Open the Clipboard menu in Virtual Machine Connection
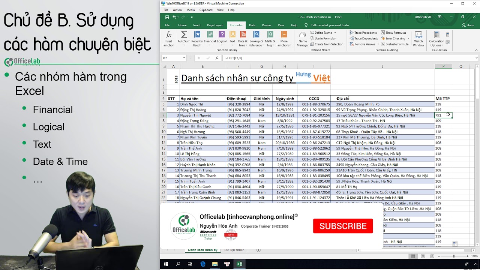 pos(206,10)
